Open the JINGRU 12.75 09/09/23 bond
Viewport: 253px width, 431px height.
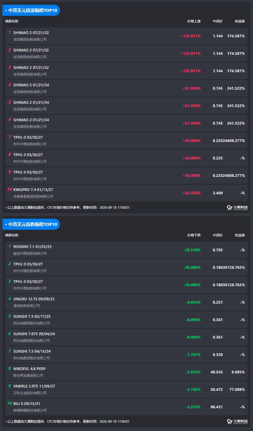tap(34, 299)
